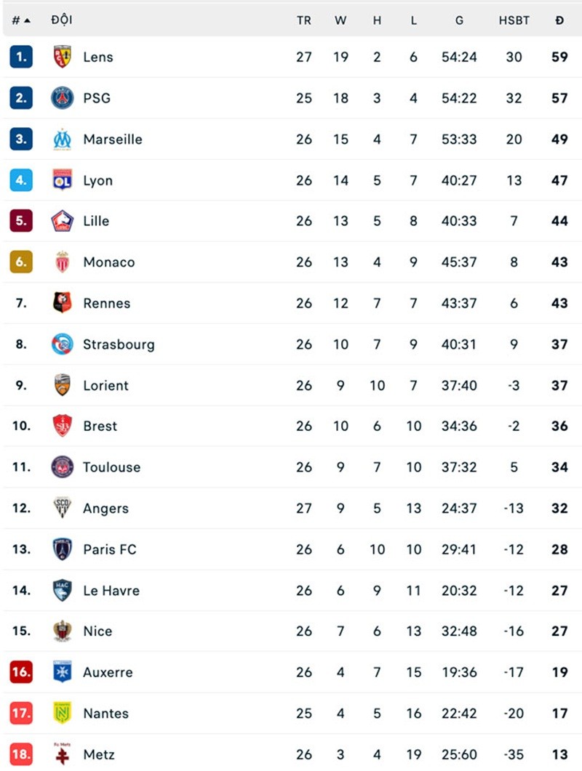
Task: Sort the table by the Đ column
Action: coord(559,20)
